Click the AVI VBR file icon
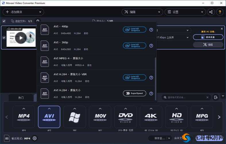 (45, 78)
